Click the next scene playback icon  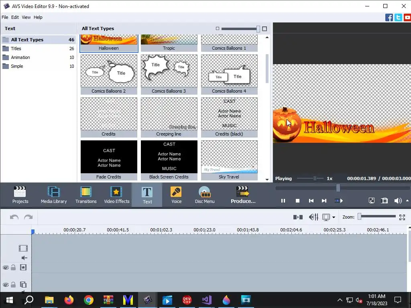pyautogui.click(x=339, y=201)
